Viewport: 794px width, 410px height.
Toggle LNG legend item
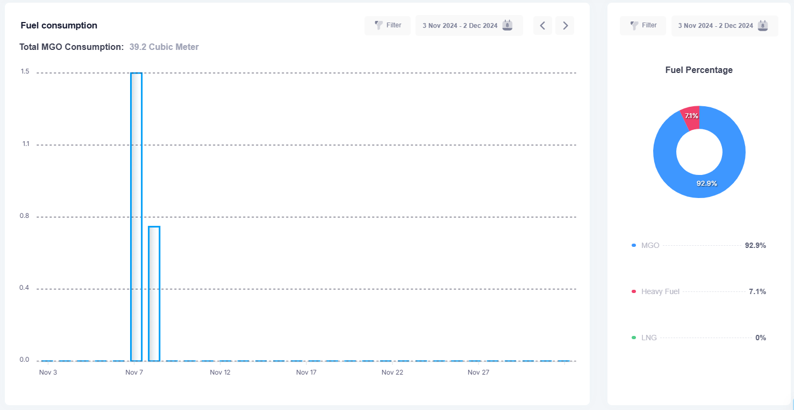[649, 338]
